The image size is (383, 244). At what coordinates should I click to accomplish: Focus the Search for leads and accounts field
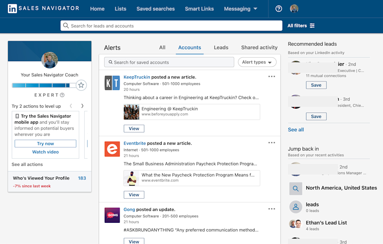pyautogui.click(x=171, y=25)
